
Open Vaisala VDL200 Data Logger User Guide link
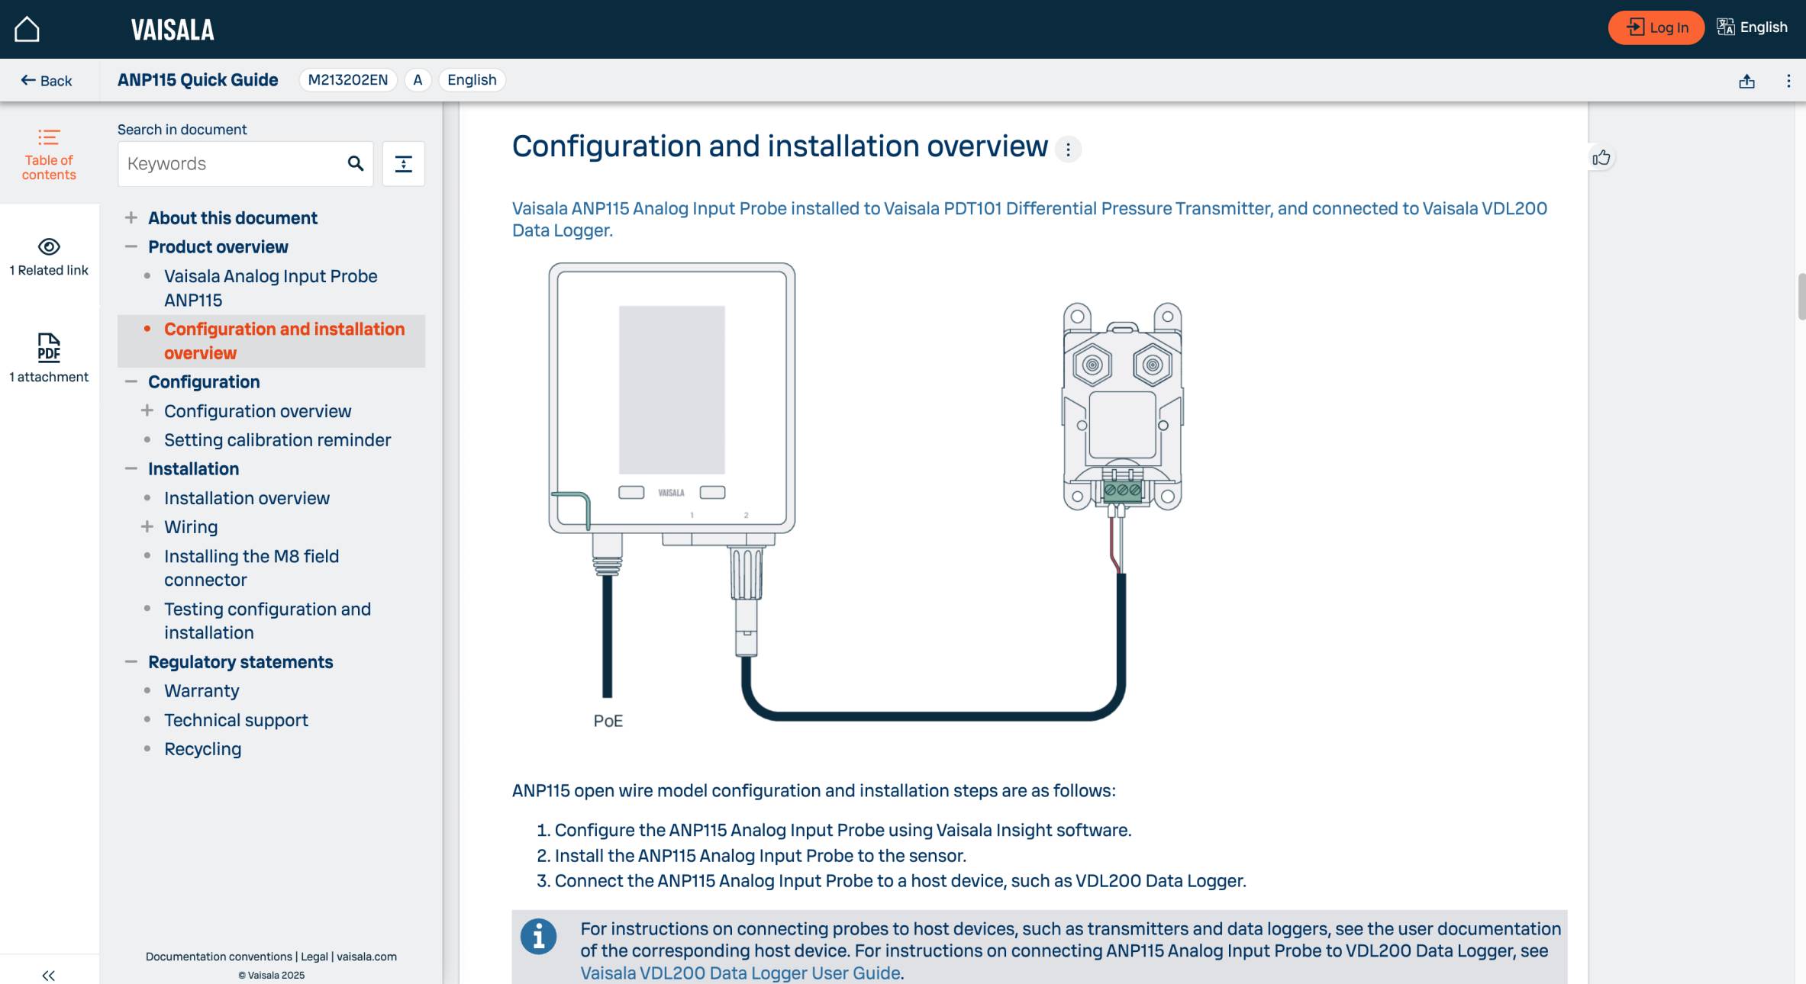740,973
